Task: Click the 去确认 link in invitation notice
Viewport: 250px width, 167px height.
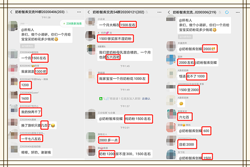Action: (146, 99)
